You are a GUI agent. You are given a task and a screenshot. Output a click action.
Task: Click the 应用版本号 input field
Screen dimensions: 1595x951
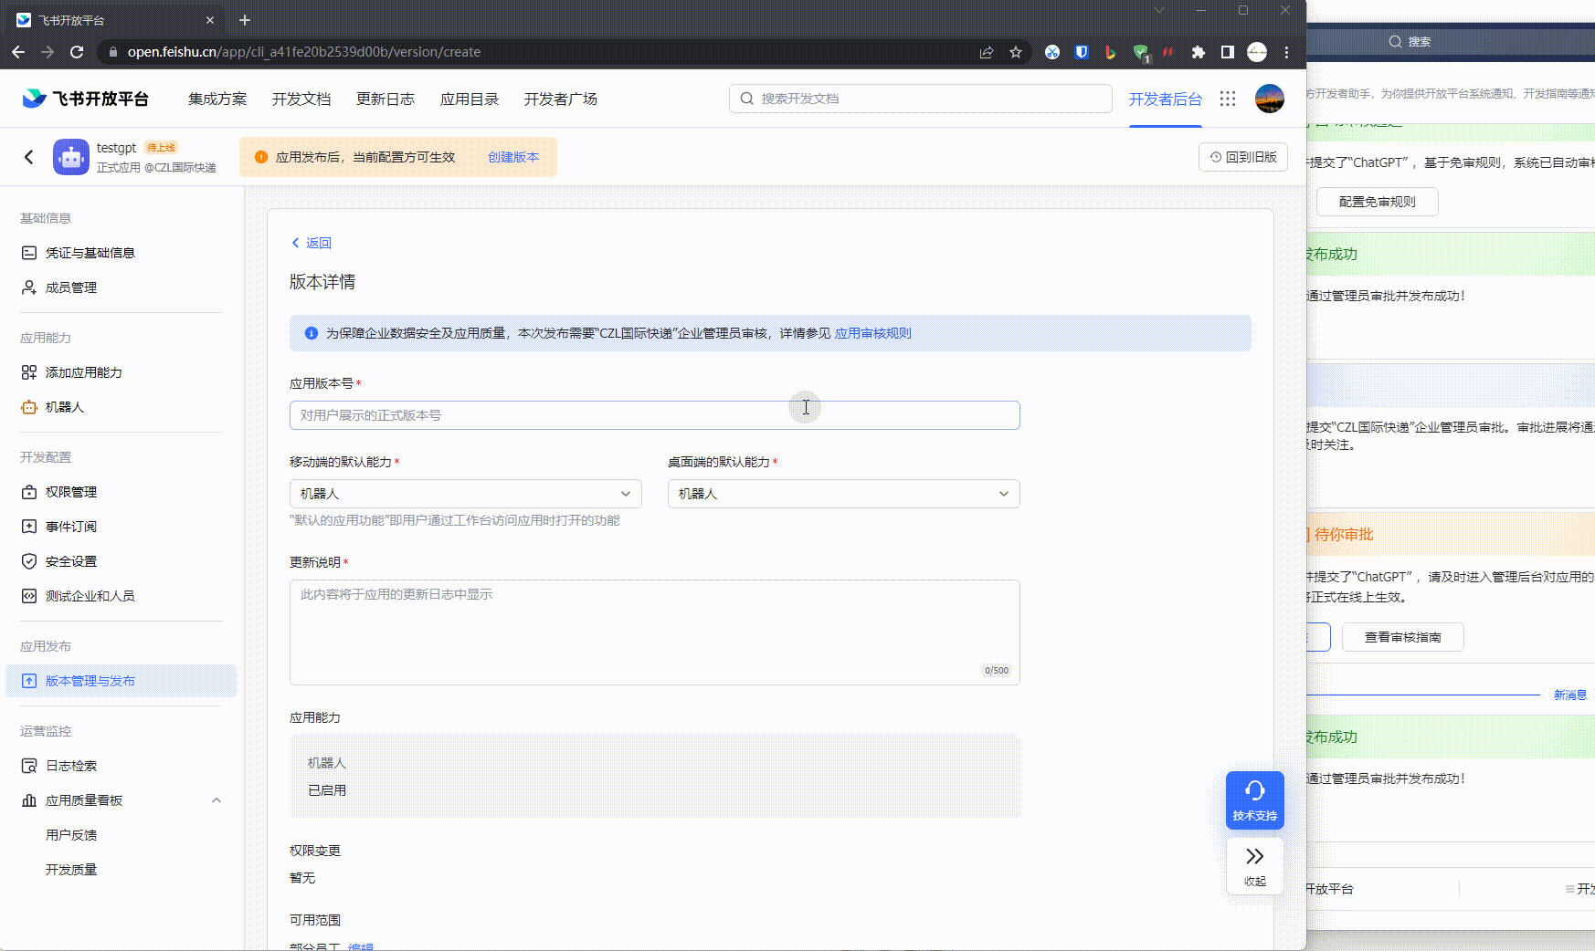coord(655,415)
